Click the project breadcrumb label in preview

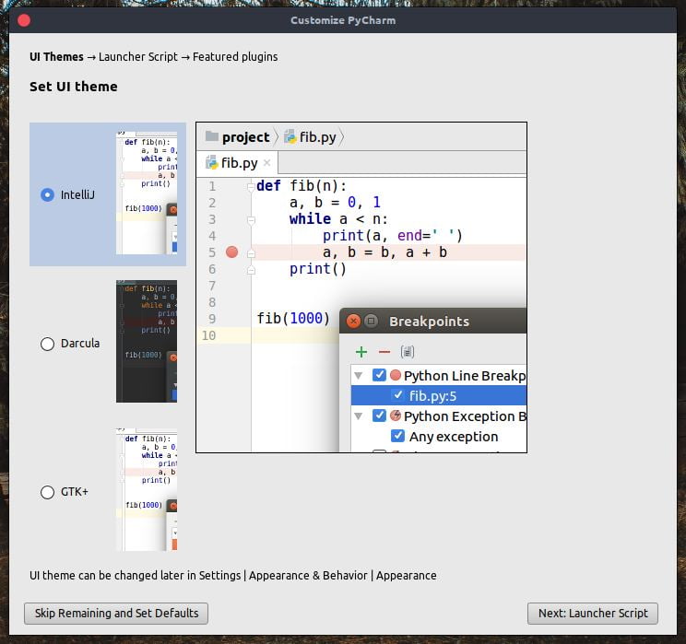pyautogui.click(x=246, y=137)
